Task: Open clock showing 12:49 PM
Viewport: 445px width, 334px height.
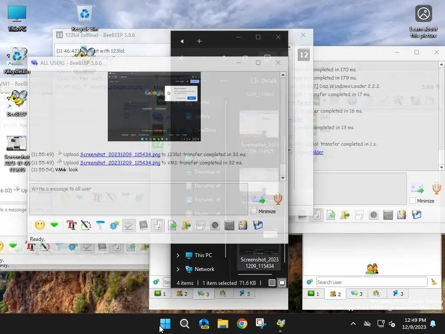Action: point(414,324)
